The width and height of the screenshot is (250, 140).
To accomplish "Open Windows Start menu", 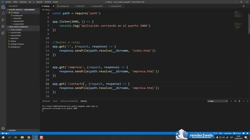I will (x=3, y=137).
